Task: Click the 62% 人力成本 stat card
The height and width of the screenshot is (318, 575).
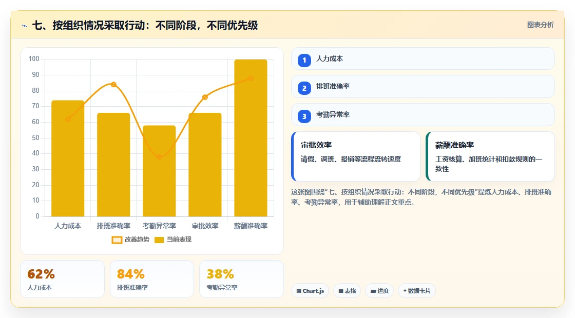Action: pos(62,279)
